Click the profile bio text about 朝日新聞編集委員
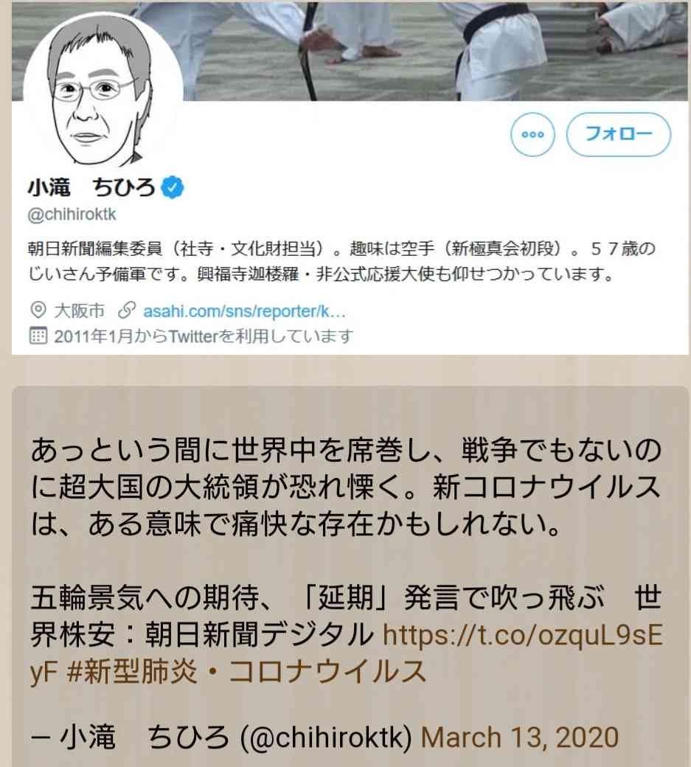Viewport: 691px width, 767px height. (341, 261)
